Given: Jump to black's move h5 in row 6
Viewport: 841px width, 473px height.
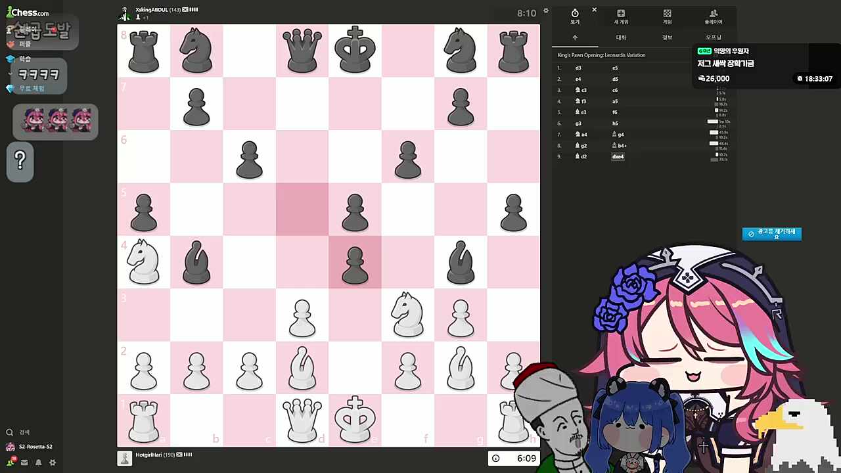Looking at the screenshot, I should coord(615,124).
